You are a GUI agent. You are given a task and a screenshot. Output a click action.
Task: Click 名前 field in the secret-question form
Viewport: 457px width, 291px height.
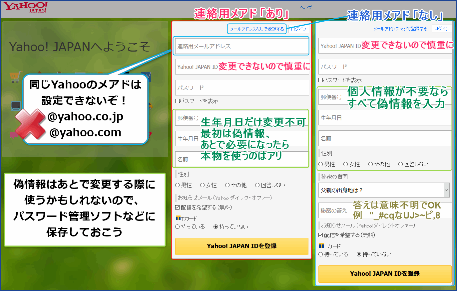pos(385,138)
